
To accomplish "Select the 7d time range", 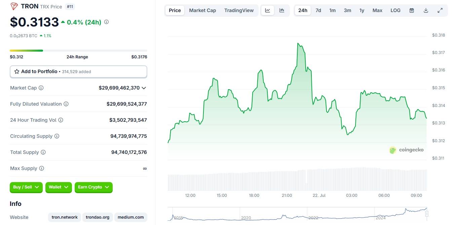I will pos(318,10).
